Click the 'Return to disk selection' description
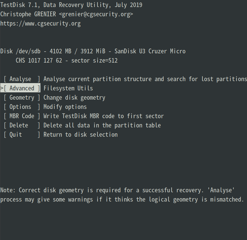This screenshot has height=240, width=247. 81,134
